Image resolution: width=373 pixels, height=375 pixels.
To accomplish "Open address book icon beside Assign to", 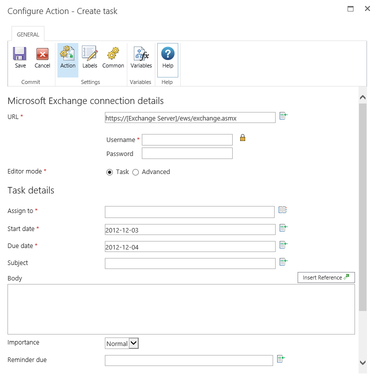I will coord(283,210).
